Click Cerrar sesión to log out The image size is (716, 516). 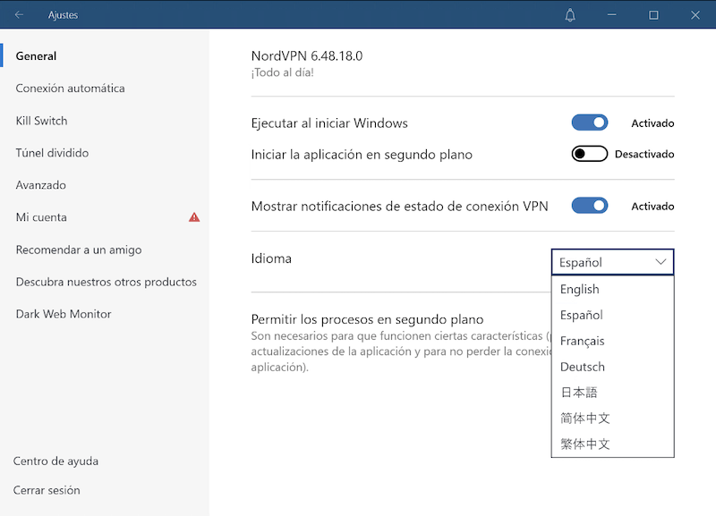point(47,490)
